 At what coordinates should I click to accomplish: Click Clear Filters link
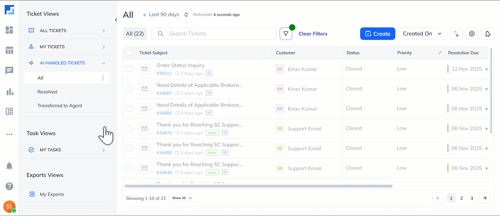click(313, 34)
